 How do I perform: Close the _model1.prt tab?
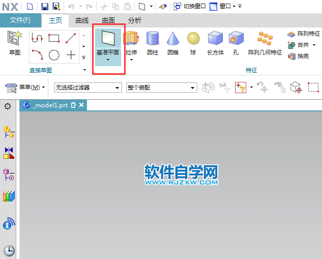click(x=81, y=105)
